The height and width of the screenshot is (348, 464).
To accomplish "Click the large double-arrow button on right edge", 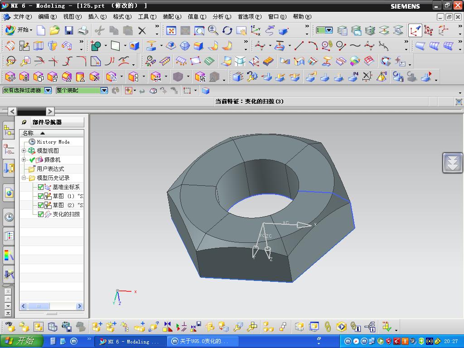I will [x=453, y=163].
